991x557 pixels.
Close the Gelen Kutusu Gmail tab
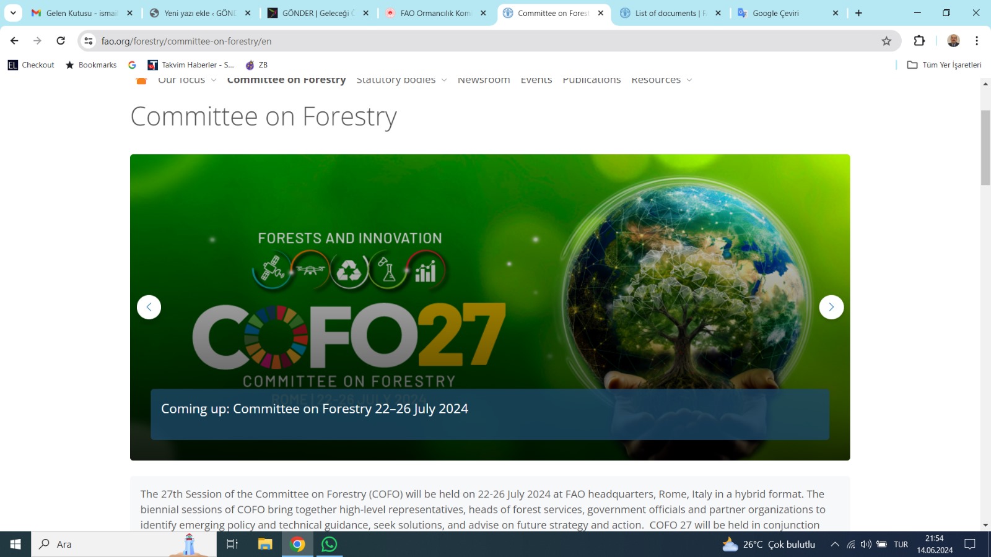(129, 13)
